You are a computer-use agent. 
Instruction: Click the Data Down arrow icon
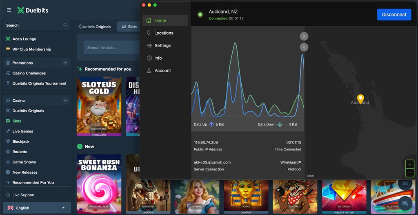pos(280,124)
